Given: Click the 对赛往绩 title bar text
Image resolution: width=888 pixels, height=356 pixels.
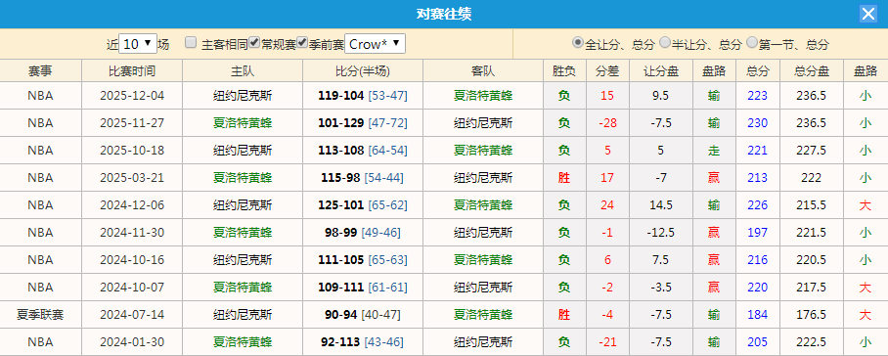Looking at the screenshot, I should [x=444, y=14].
